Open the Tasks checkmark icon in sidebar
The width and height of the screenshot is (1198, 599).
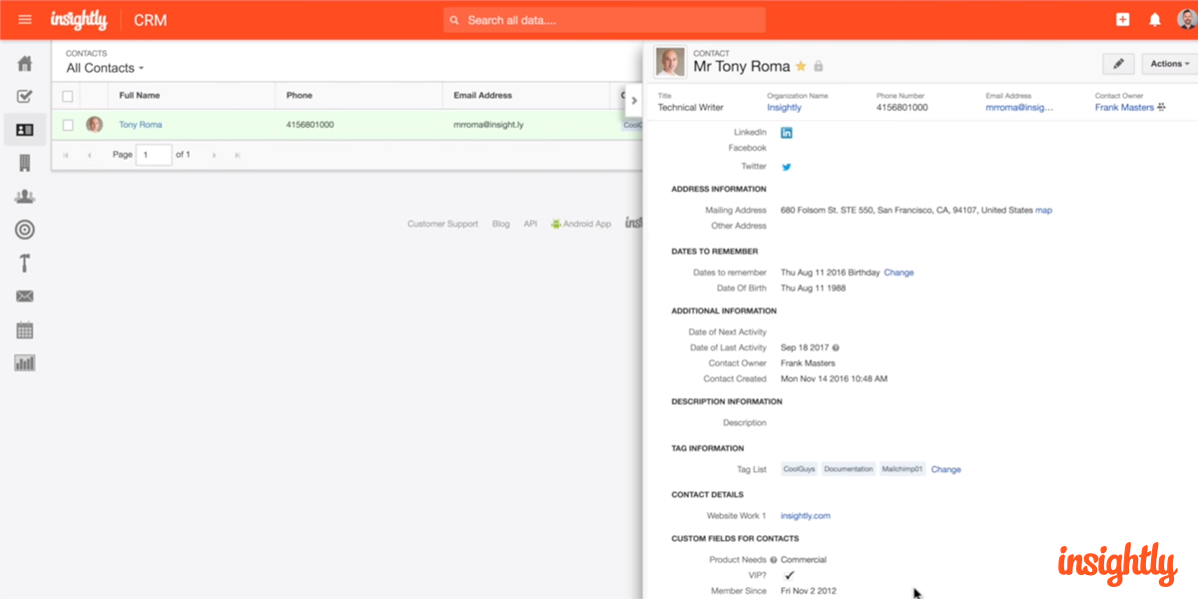pyautogui.click(x=25, y=97)
